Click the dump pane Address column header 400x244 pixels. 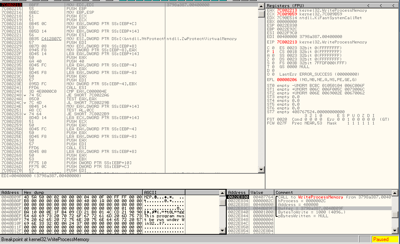(11, 193)
